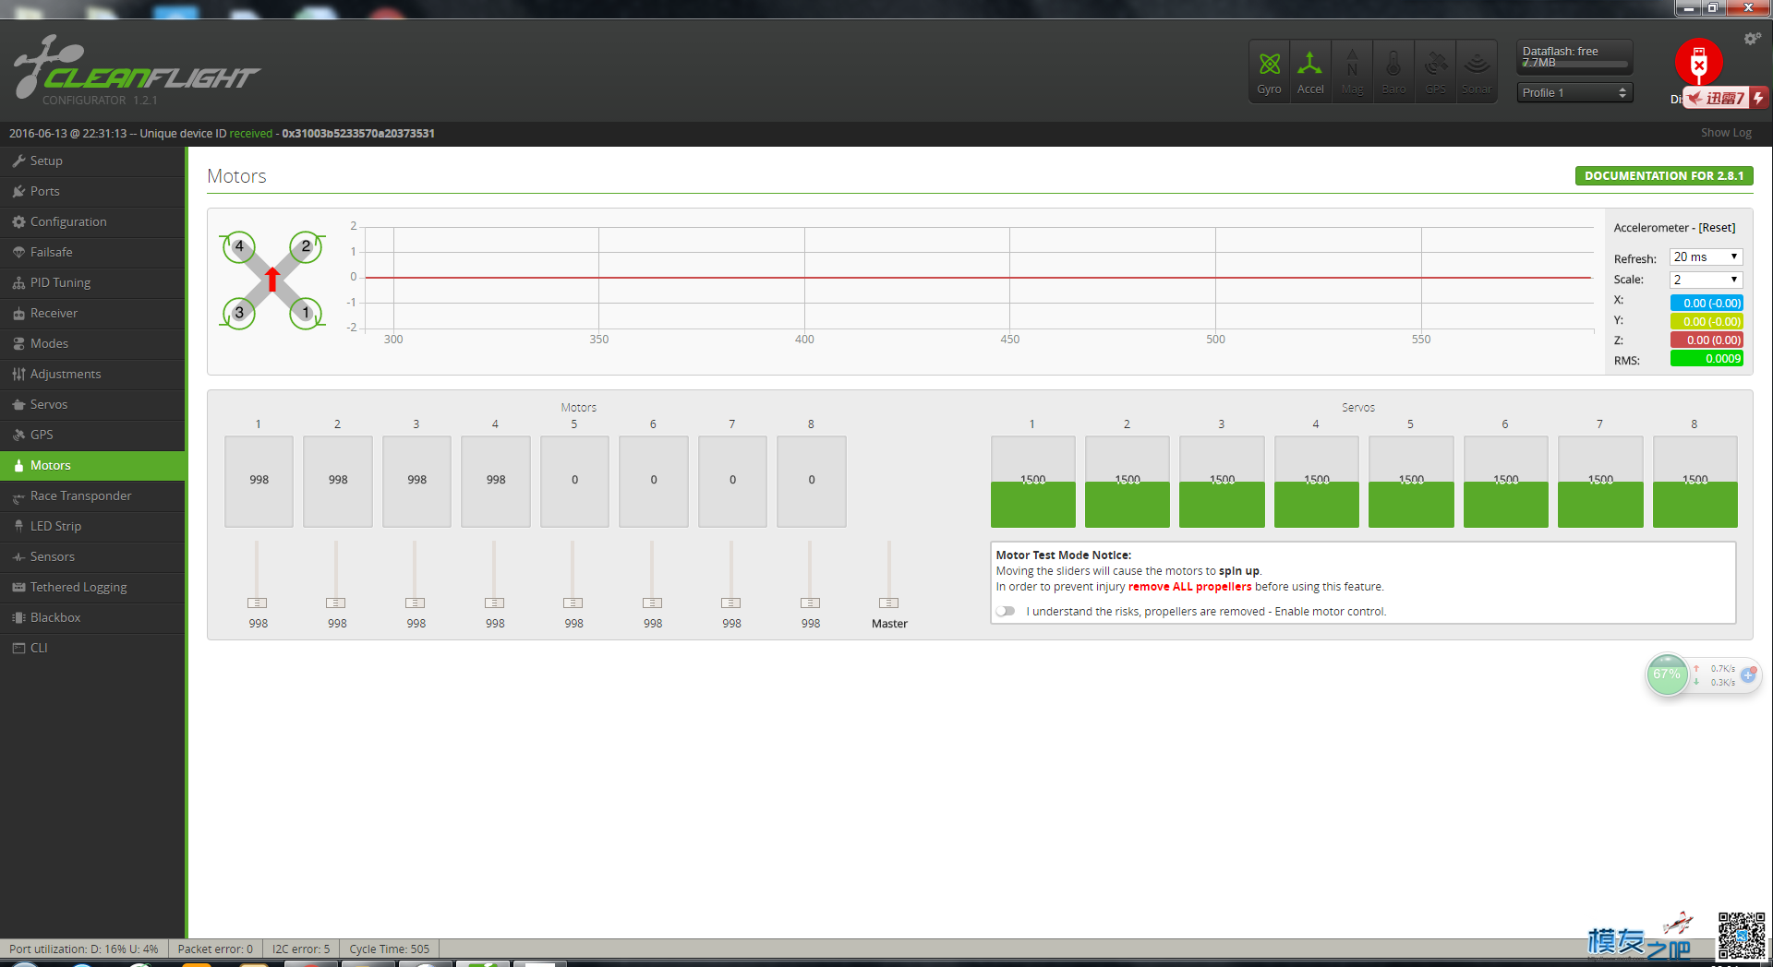Click the 67% network monitor widget
1773x967 pixels.
pos(1703,675)
